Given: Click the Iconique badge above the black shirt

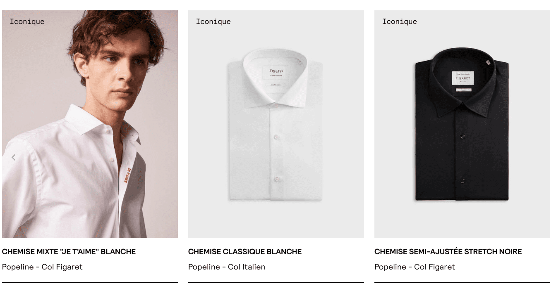Looking at the screenshot, I should tap(399, 21).
